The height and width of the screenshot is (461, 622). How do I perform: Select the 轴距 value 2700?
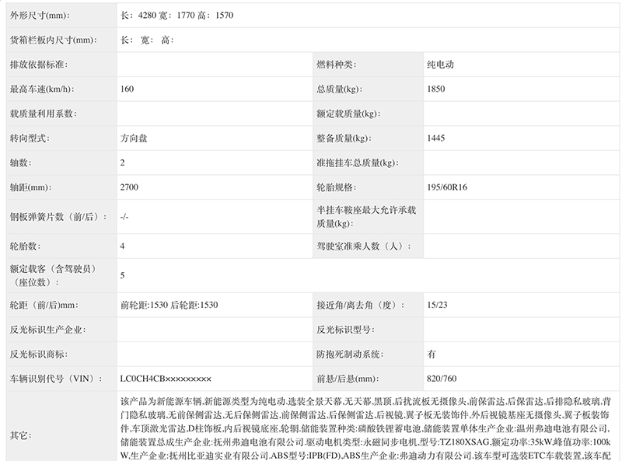[x=130, y=187]
